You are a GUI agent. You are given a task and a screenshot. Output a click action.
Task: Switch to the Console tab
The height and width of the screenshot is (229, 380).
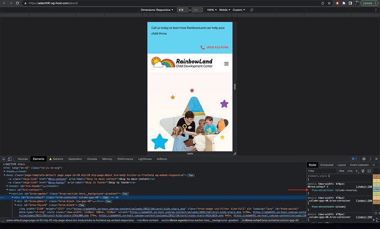click(92, 159)
